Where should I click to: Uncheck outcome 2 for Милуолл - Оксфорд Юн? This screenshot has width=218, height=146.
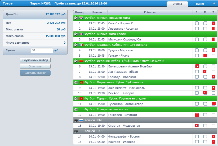[213, 39]
